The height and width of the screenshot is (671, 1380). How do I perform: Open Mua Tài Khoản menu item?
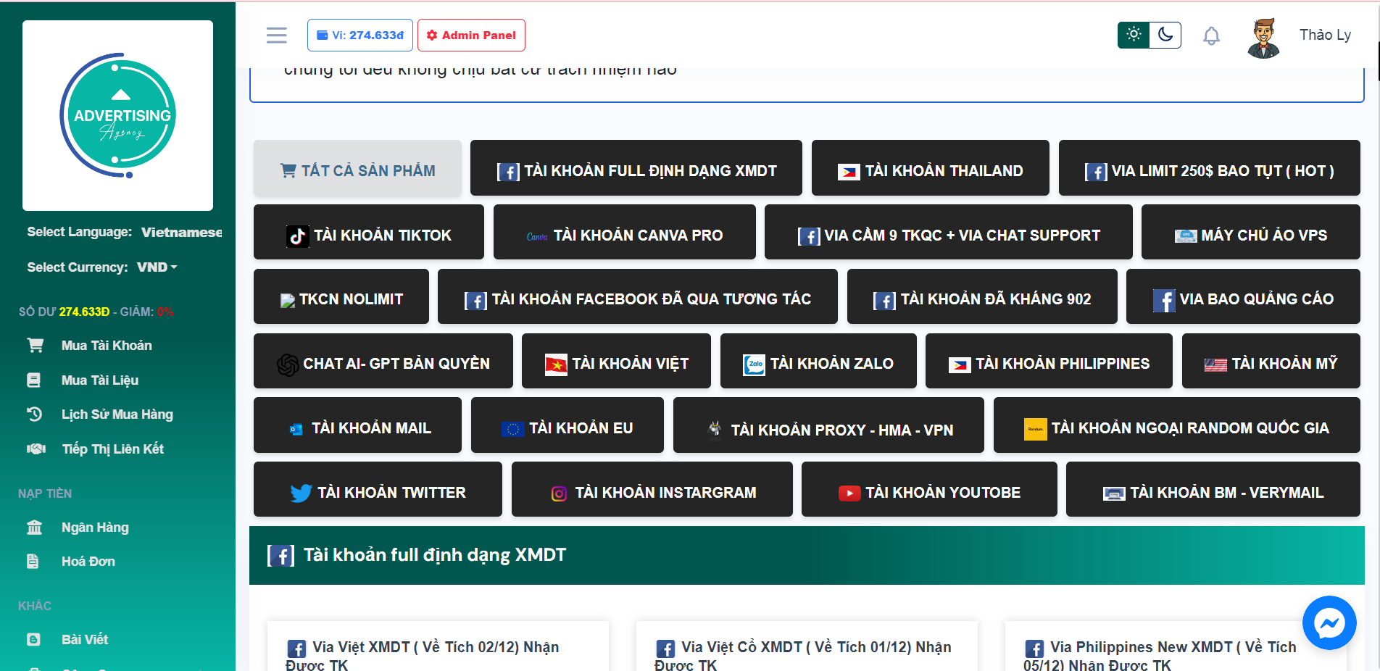(x=107, y=346)
